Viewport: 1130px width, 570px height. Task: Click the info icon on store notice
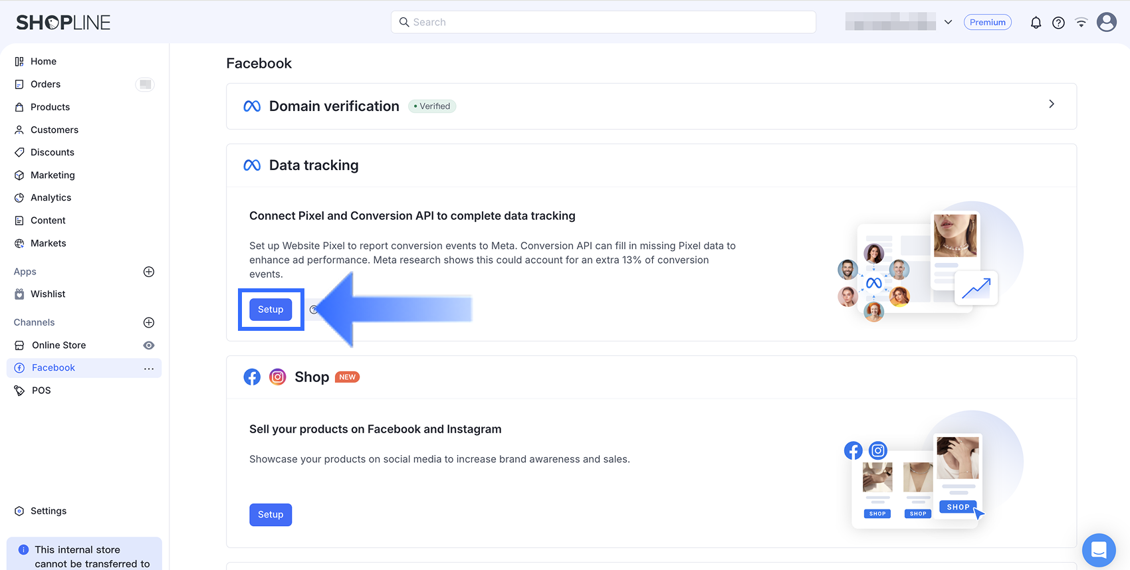pyautogui.click(x=24, y=550)
